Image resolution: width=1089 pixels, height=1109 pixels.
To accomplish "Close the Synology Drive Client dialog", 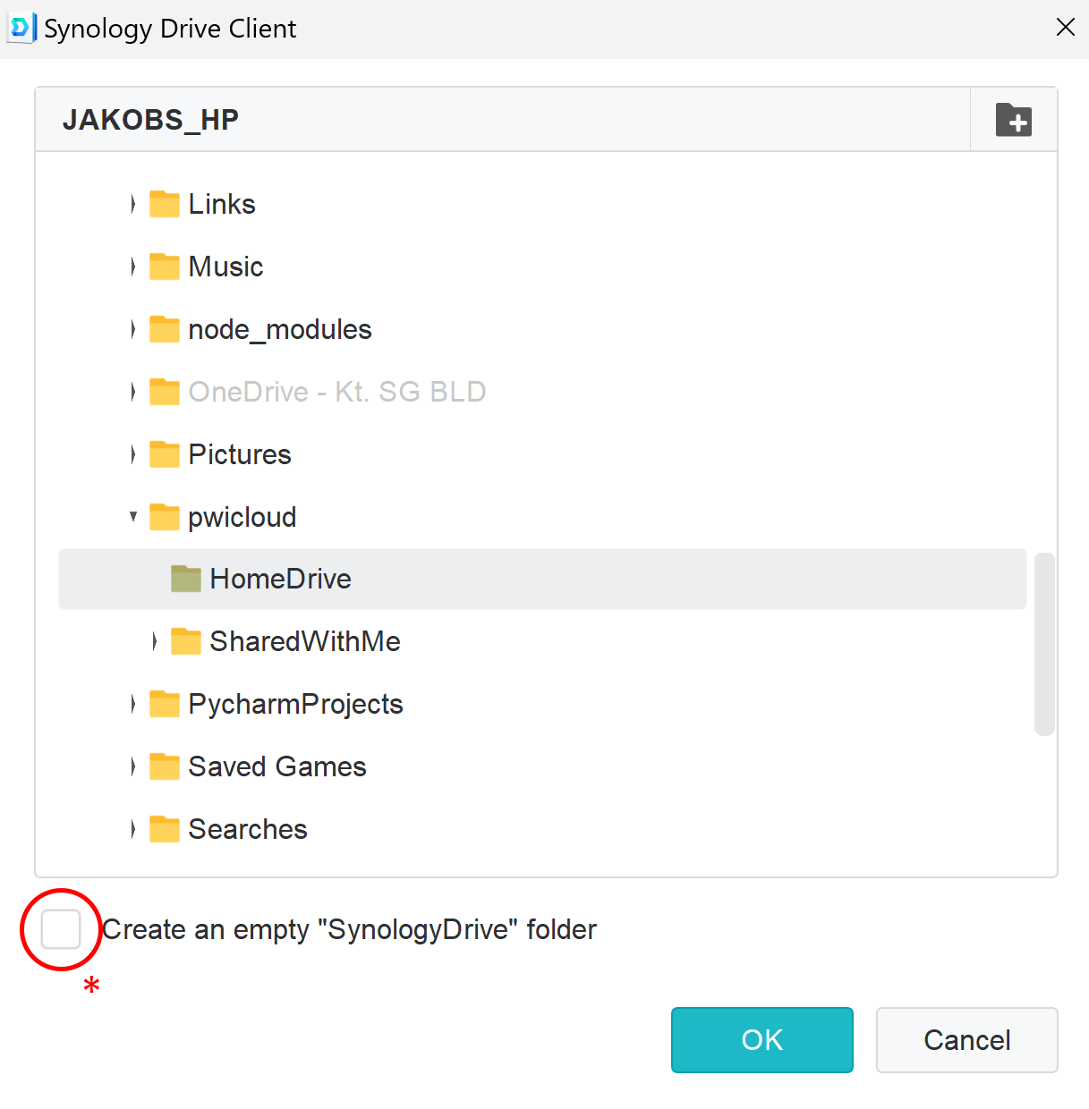I will coord(1065,28).
